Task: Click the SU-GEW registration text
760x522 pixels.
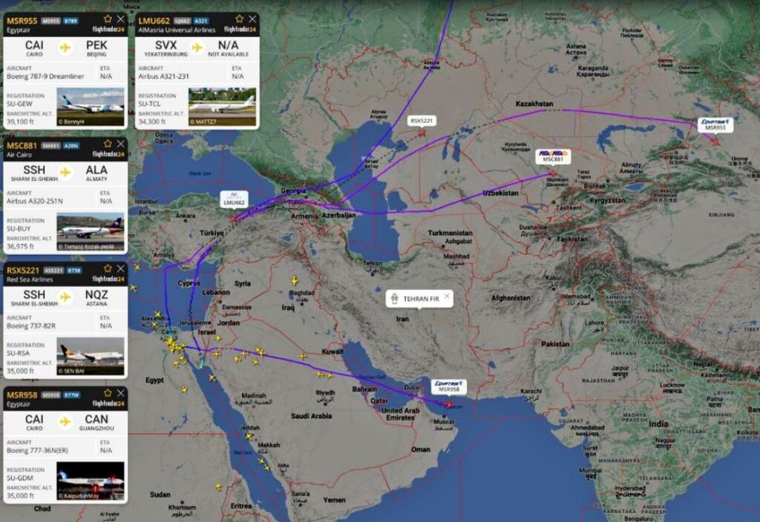Action: coord(20,104)
